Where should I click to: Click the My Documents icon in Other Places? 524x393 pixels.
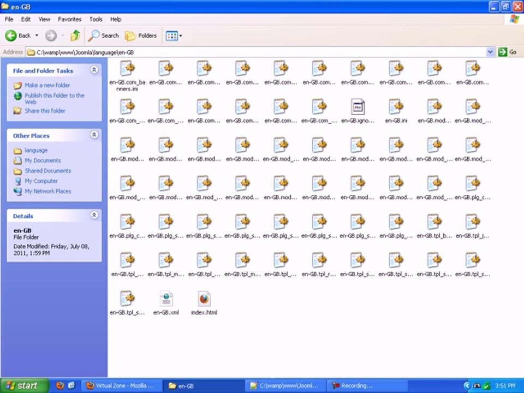(17, 160)
